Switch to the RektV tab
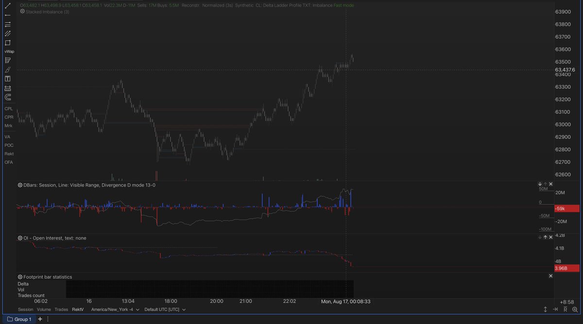 tap(78, 309)
